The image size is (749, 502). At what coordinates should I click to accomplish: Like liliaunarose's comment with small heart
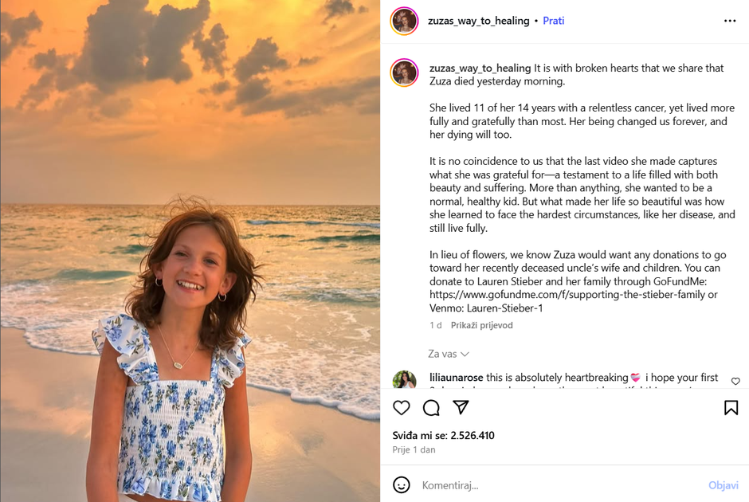tap(735, 382)
